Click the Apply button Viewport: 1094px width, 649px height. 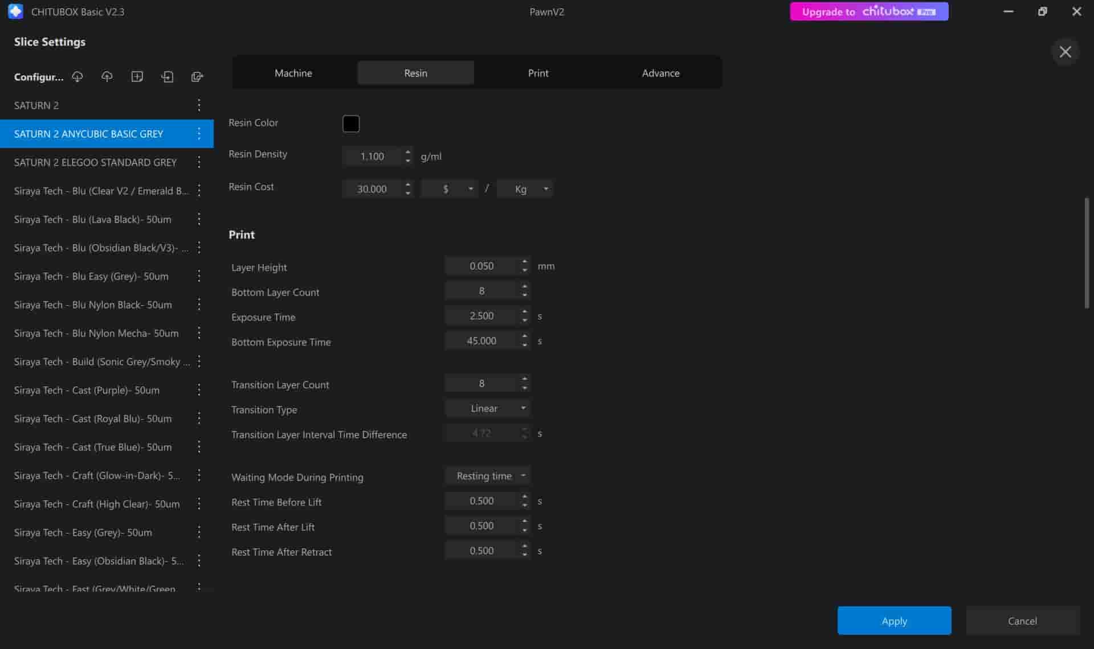(894, 621)
